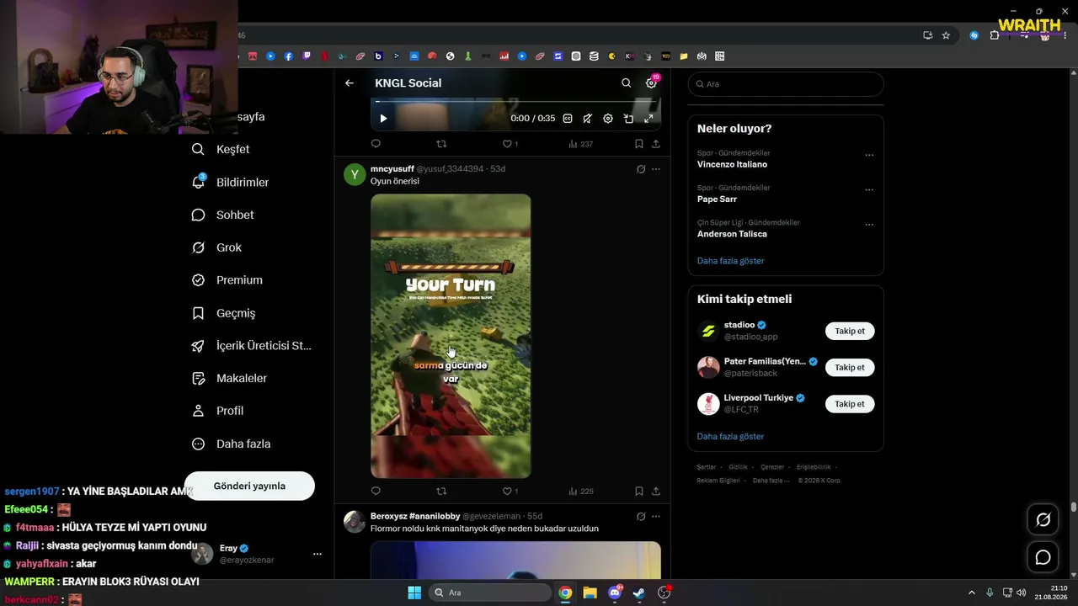The width and height of the screenshot is (1078, 606).
Task: Open Sohbet in the sidebar
Action: pyautogui.click(x=222, y=215)
